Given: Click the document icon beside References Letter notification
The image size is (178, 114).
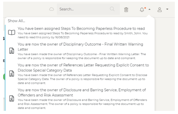Looking at the screenshot, I should 11,74.
